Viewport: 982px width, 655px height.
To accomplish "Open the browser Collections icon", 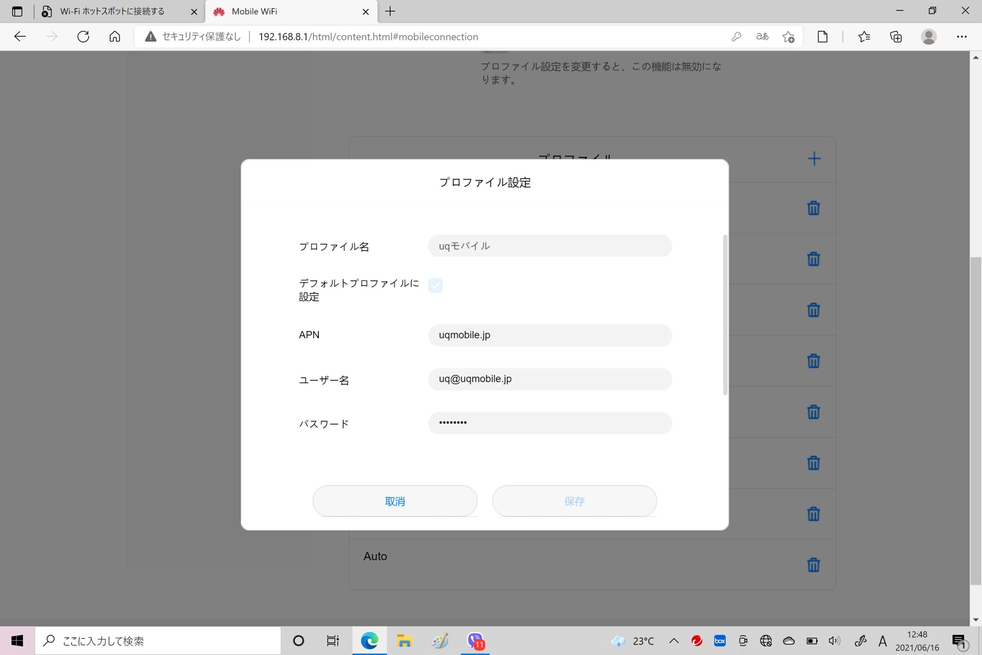I will [x=896, y=37].
